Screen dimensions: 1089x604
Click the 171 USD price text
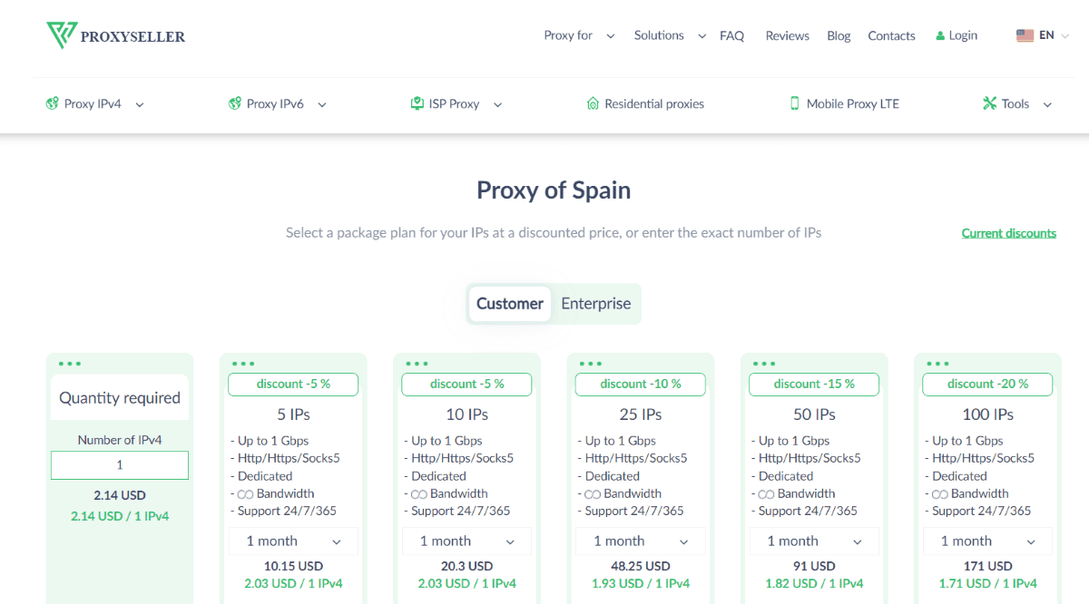(x=987, y=566)
